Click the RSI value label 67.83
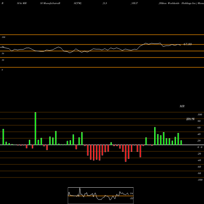Viewport: 204px width, 204px height. tap(188, 44)
